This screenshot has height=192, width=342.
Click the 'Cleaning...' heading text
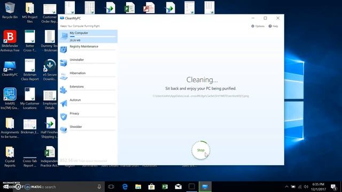(x=202, y=80)
